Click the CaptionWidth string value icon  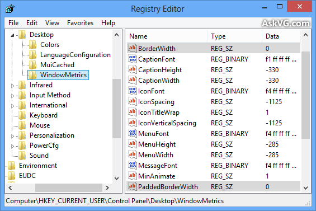(x=133, y=80)
